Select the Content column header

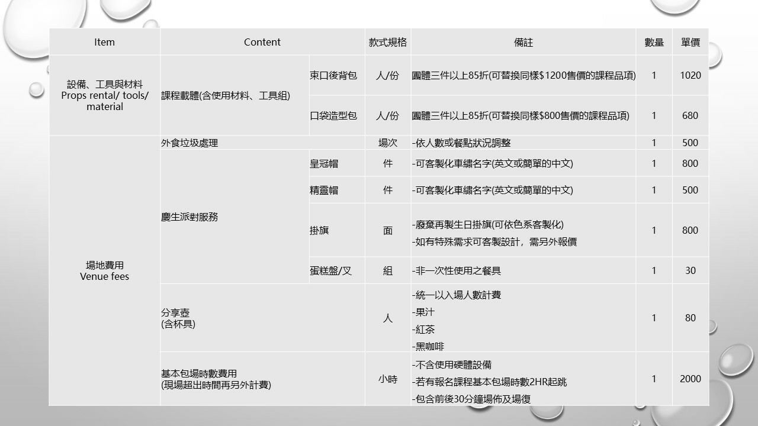coord(262,42)
